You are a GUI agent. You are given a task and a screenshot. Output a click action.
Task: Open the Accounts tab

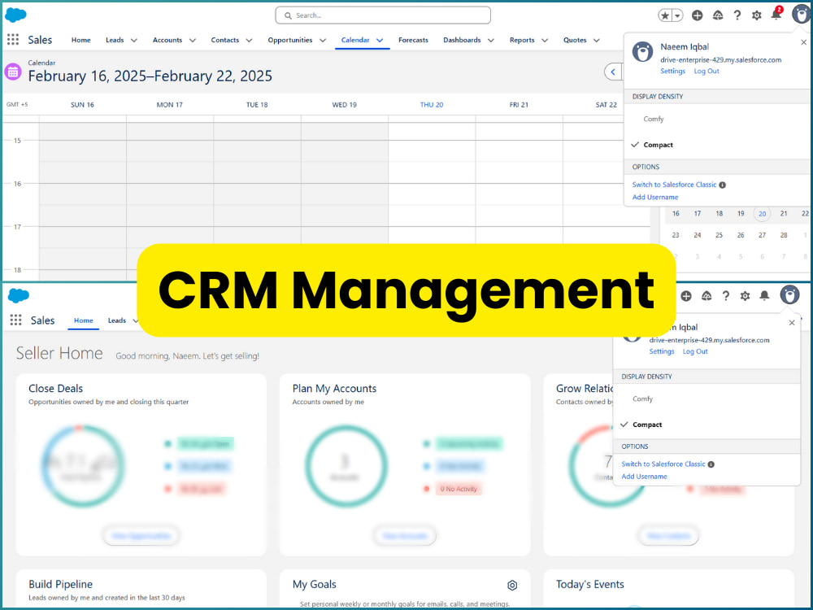(x=167, y=40)
